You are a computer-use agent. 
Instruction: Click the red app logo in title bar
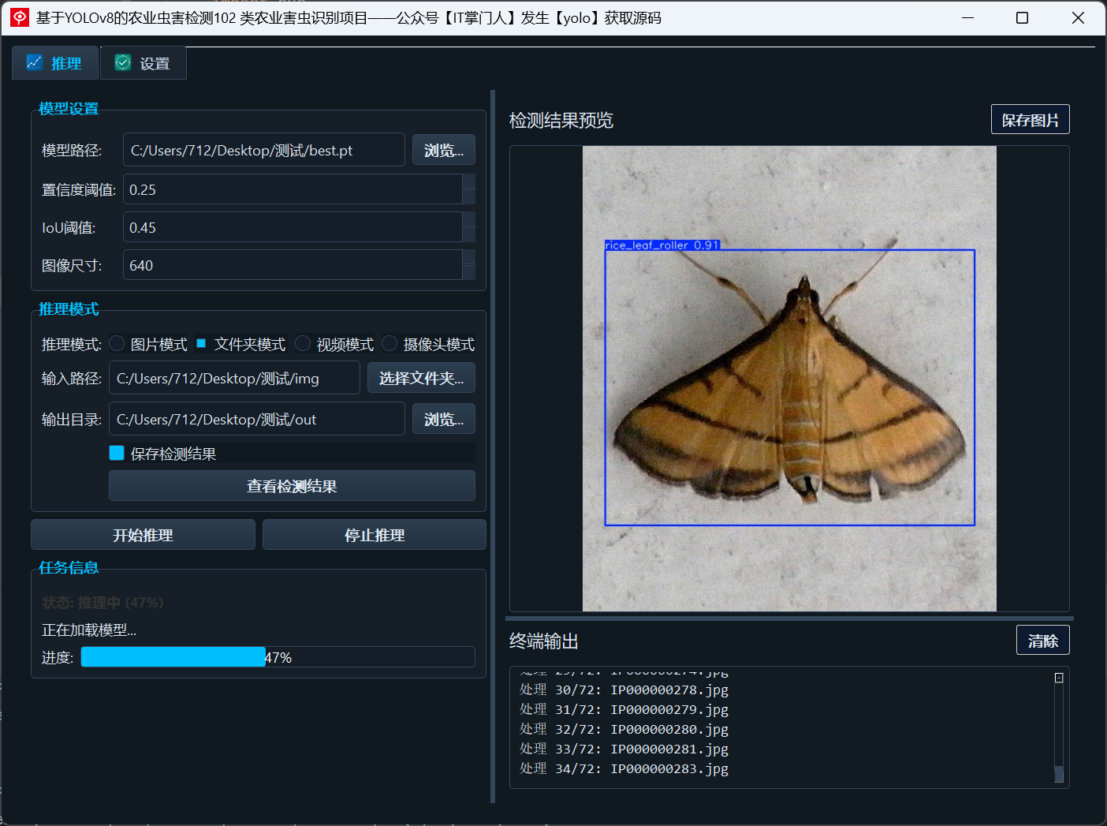20,17
